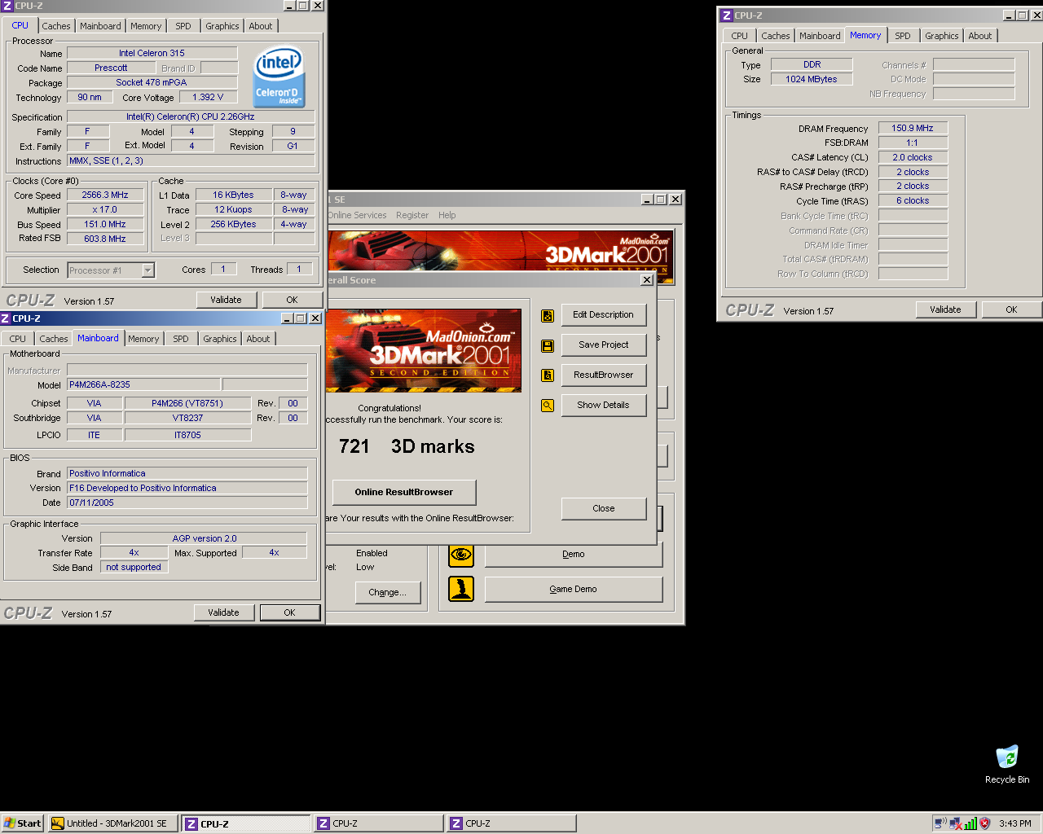The image size is (1043, 834).
Task: Click Validate in Mainboard CPU-Z window
Action: (223, 612)
